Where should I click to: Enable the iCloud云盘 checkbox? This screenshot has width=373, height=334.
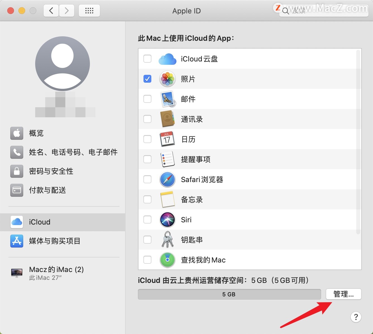click(x=147, y=59)
